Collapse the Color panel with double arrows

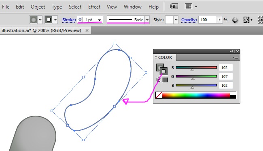pyautogui.click(x=231, y=51)
